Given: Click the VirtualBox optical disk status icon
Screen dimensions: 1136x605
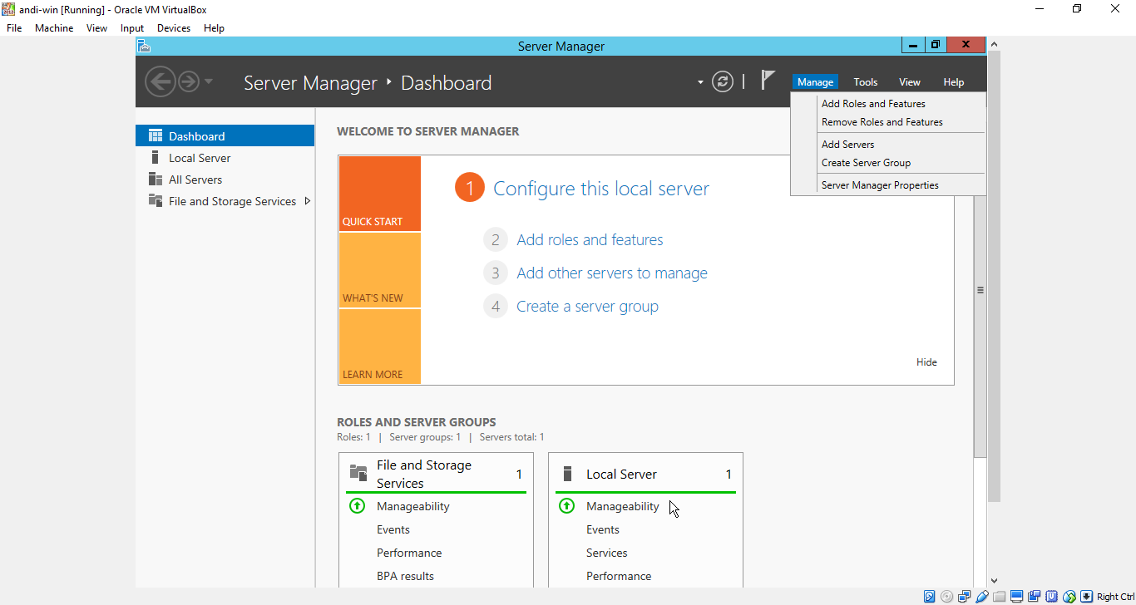Looking at the screenshot, I should pyautogui.click(x=947, y=597).
